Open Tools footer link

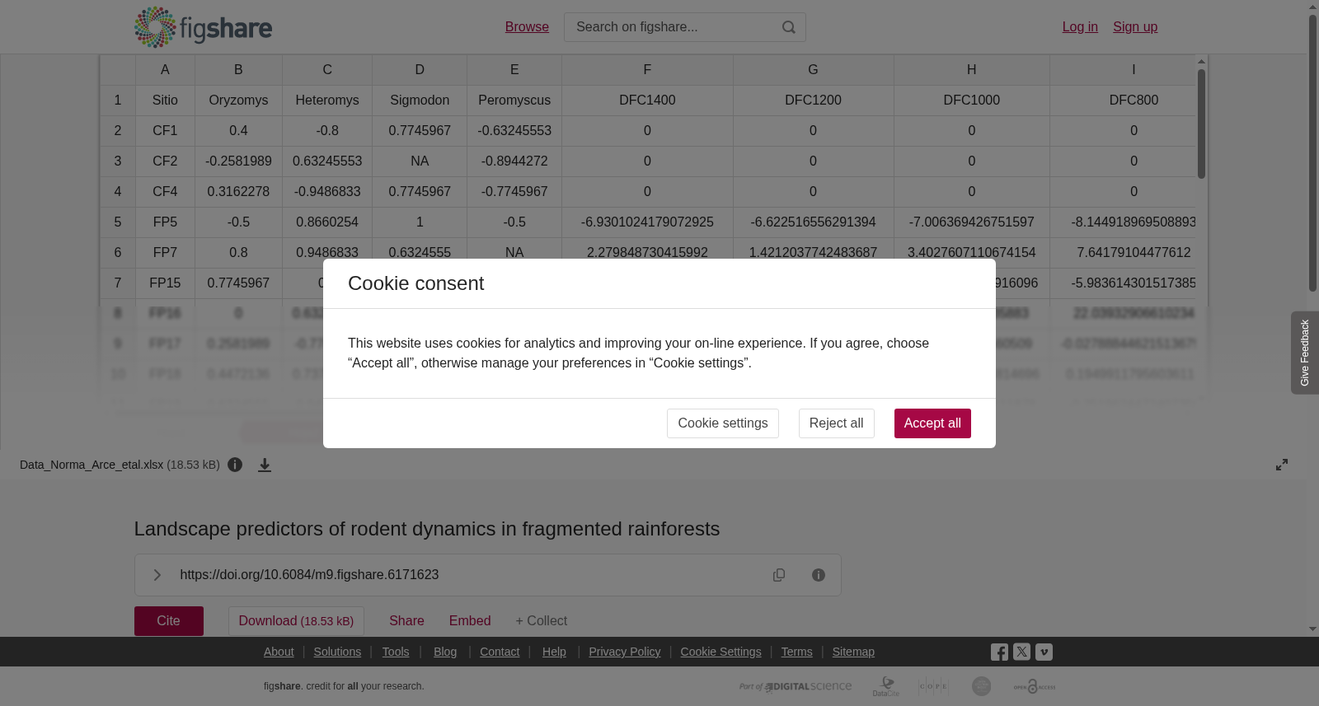point(396,652)
